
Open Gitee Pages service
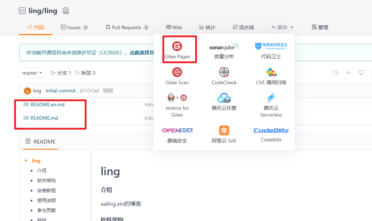(177, 49)
